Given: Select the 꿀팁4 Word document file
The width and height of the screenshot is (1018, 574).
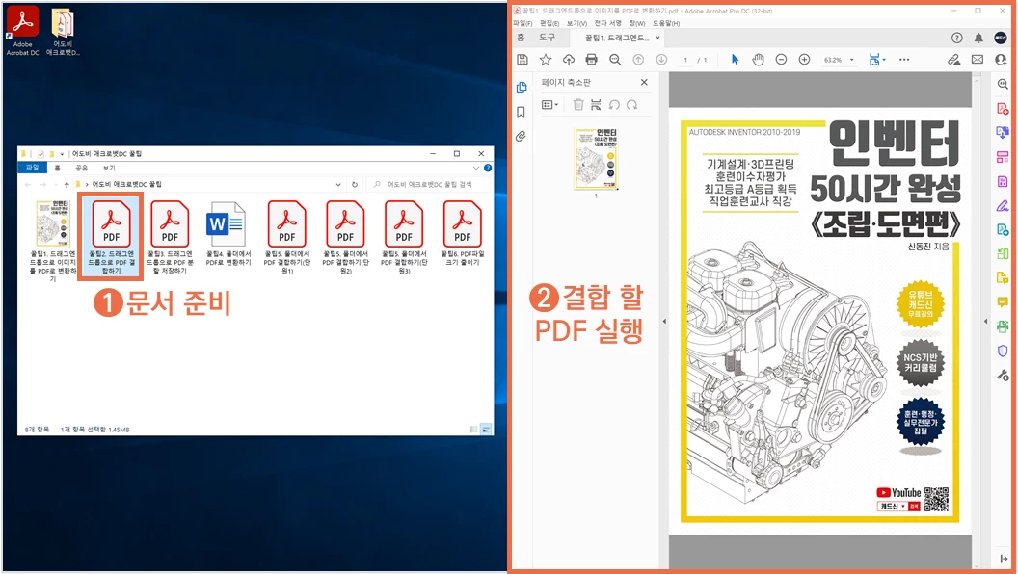Looking at the screenshot, I should [x=228, y=234].
